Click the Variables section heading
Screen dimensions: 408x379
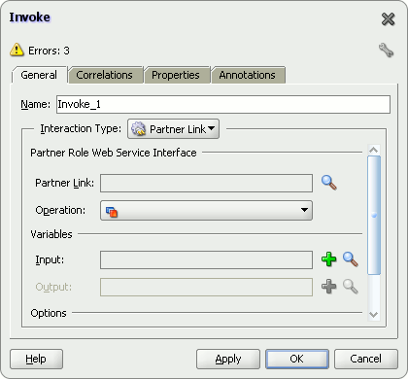pos(51,234)
